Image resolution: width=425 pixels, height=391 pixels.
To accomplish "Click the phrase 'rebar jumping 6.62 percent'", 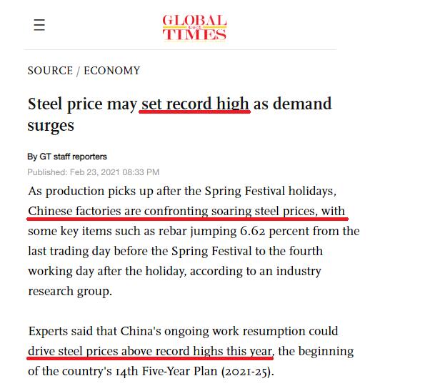I will (211, 231).
